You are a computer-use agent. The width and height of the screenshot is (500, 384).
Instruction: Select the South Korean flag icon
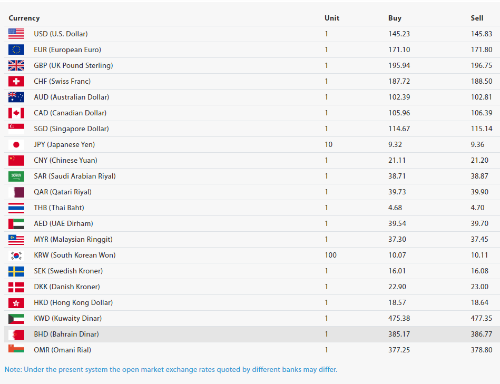[16, 255]
